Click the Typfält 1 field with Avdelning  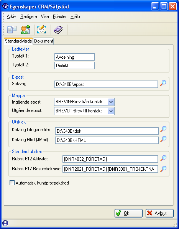[74, 57]
